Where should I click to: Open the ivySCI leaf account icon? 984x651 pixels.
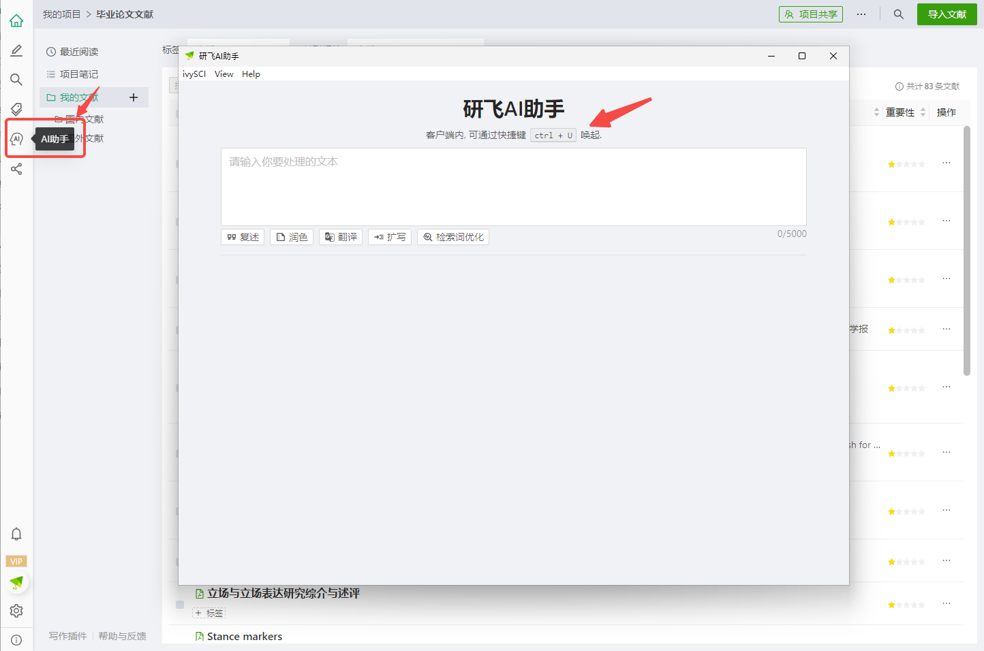pyautogui.click(x=16, y=582)
